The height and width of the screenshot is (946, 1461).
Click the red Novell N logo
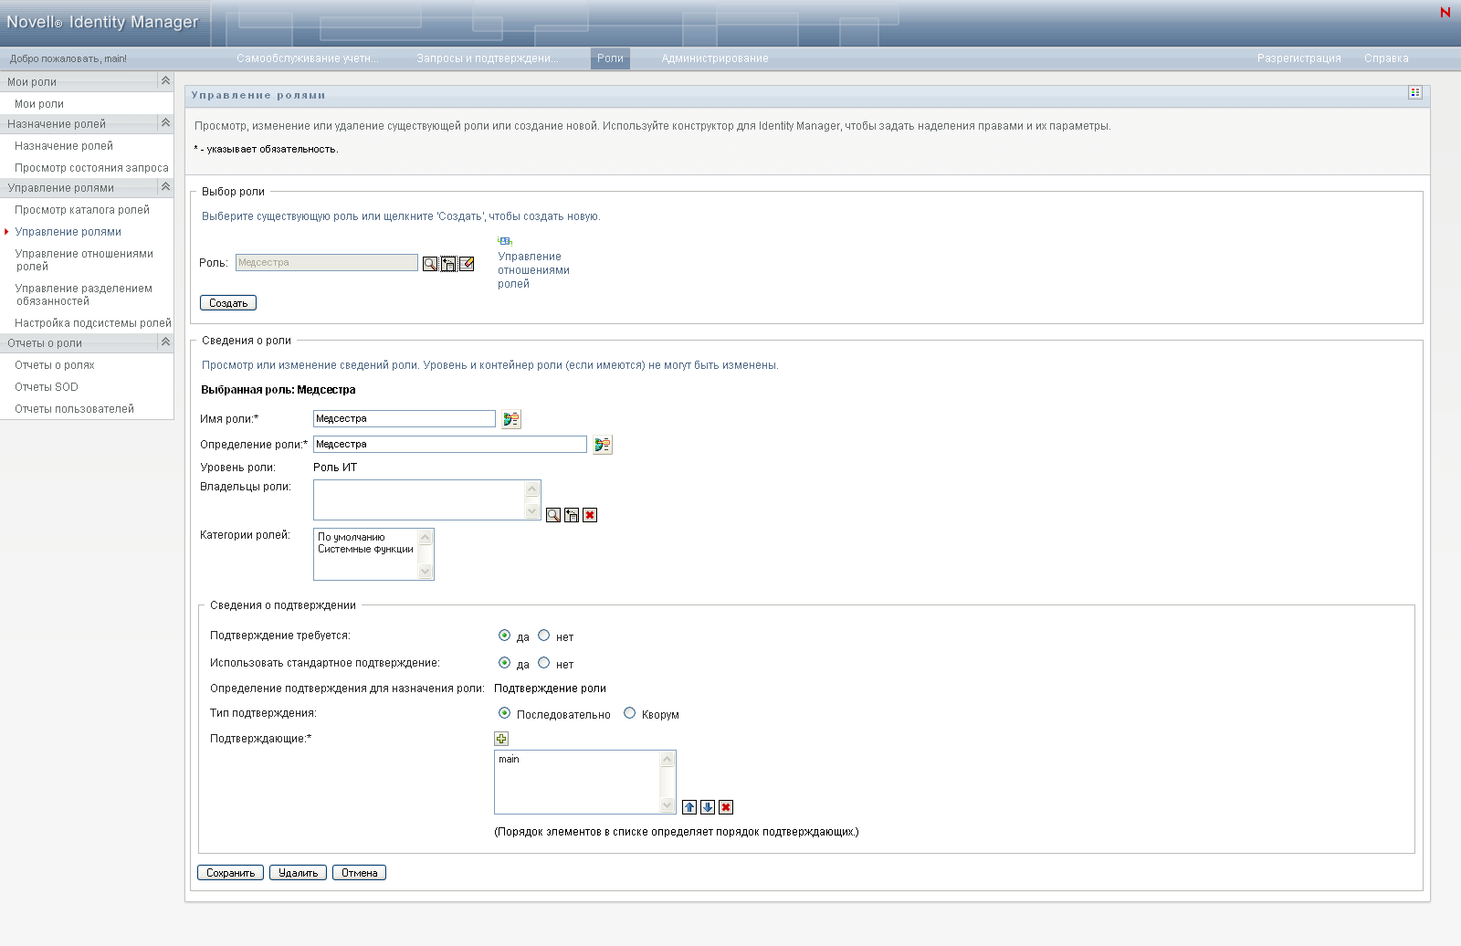pos(1445,13)
